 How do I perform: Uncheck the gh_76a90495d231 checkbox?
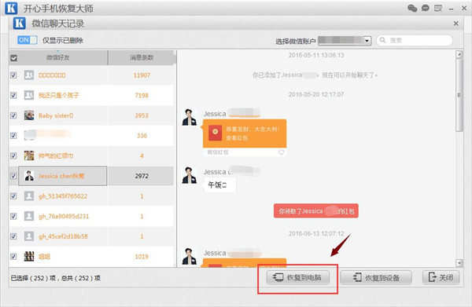(13, 216)
